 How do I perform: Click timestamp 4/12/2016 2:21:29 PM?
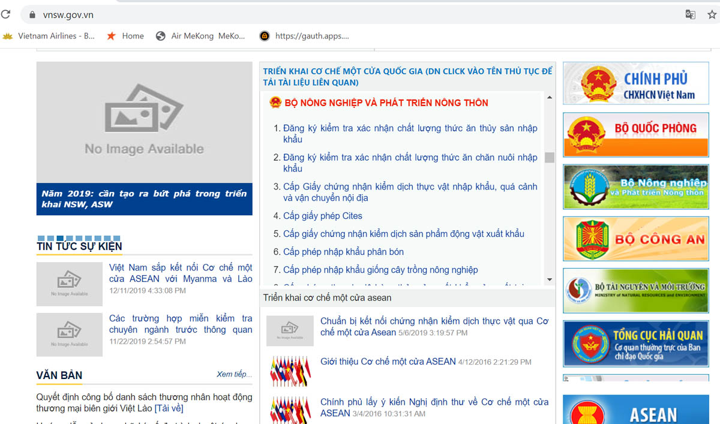tap(495, 362)
